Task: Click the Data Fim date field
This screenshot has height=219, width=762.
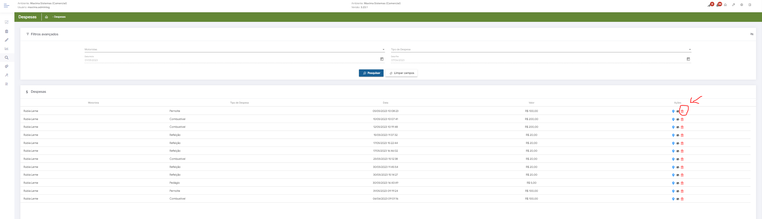Action: click(x=534, y=60)
